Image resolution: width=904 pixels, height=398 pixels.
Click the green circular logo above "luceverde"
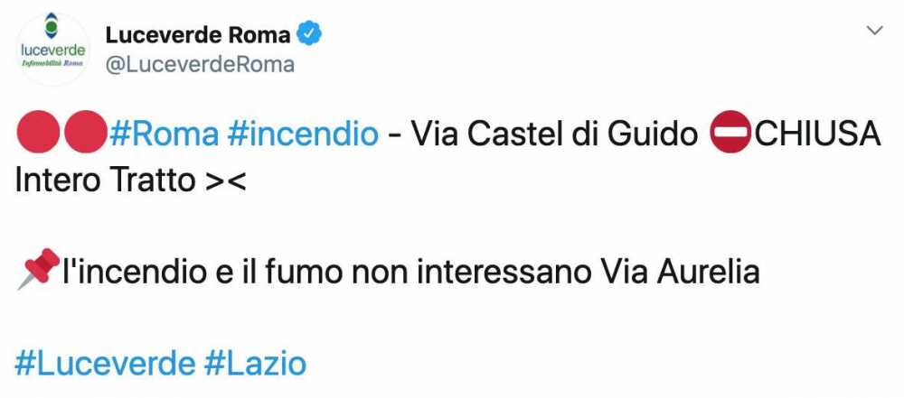coord(52,27)
